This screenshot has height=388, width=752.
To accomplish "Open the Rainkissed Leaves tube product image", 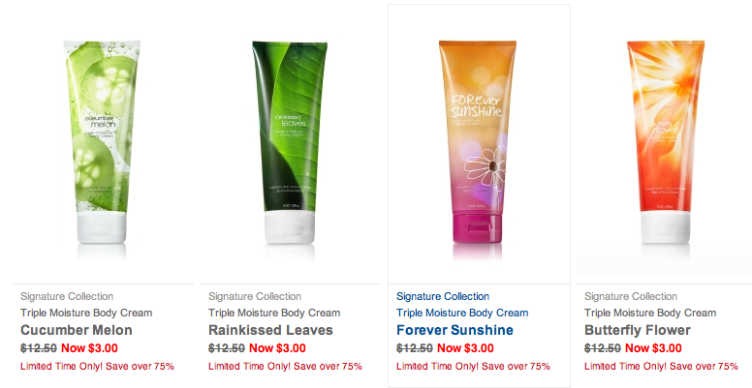I will tap(290, 142).
